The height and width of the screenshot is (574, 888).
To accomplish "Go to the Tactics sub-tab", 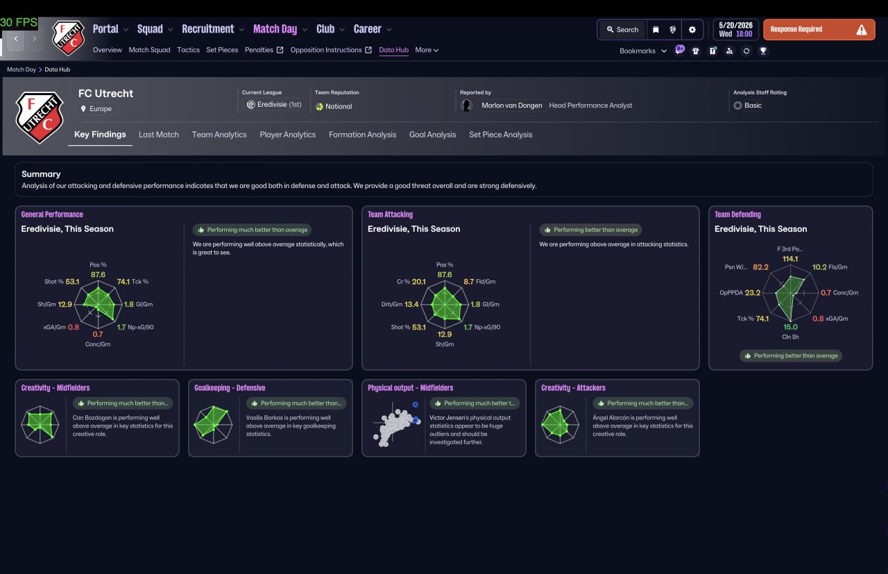I will [188, 50].
